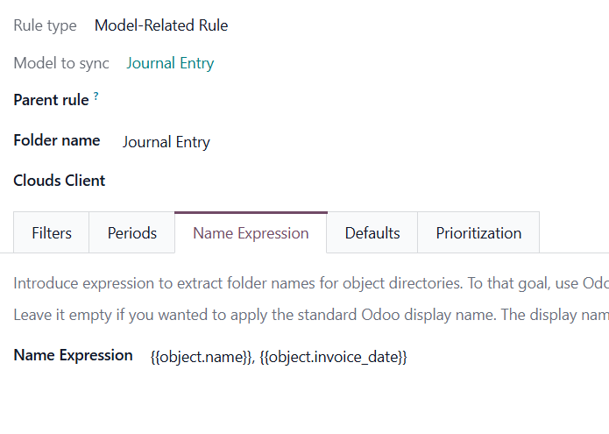The image size is (609, 434).
Task: Click the Clouds Client label
Action: tap(60, 181)
